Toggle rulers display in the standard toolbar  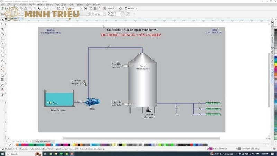(x=92, y=8)
